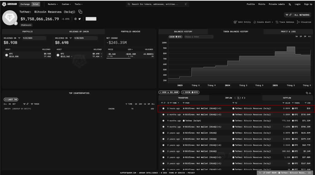Open the entity Twitter profile icon

point(80,19)
